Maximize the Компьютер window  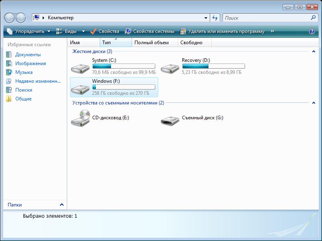[300, 7]
